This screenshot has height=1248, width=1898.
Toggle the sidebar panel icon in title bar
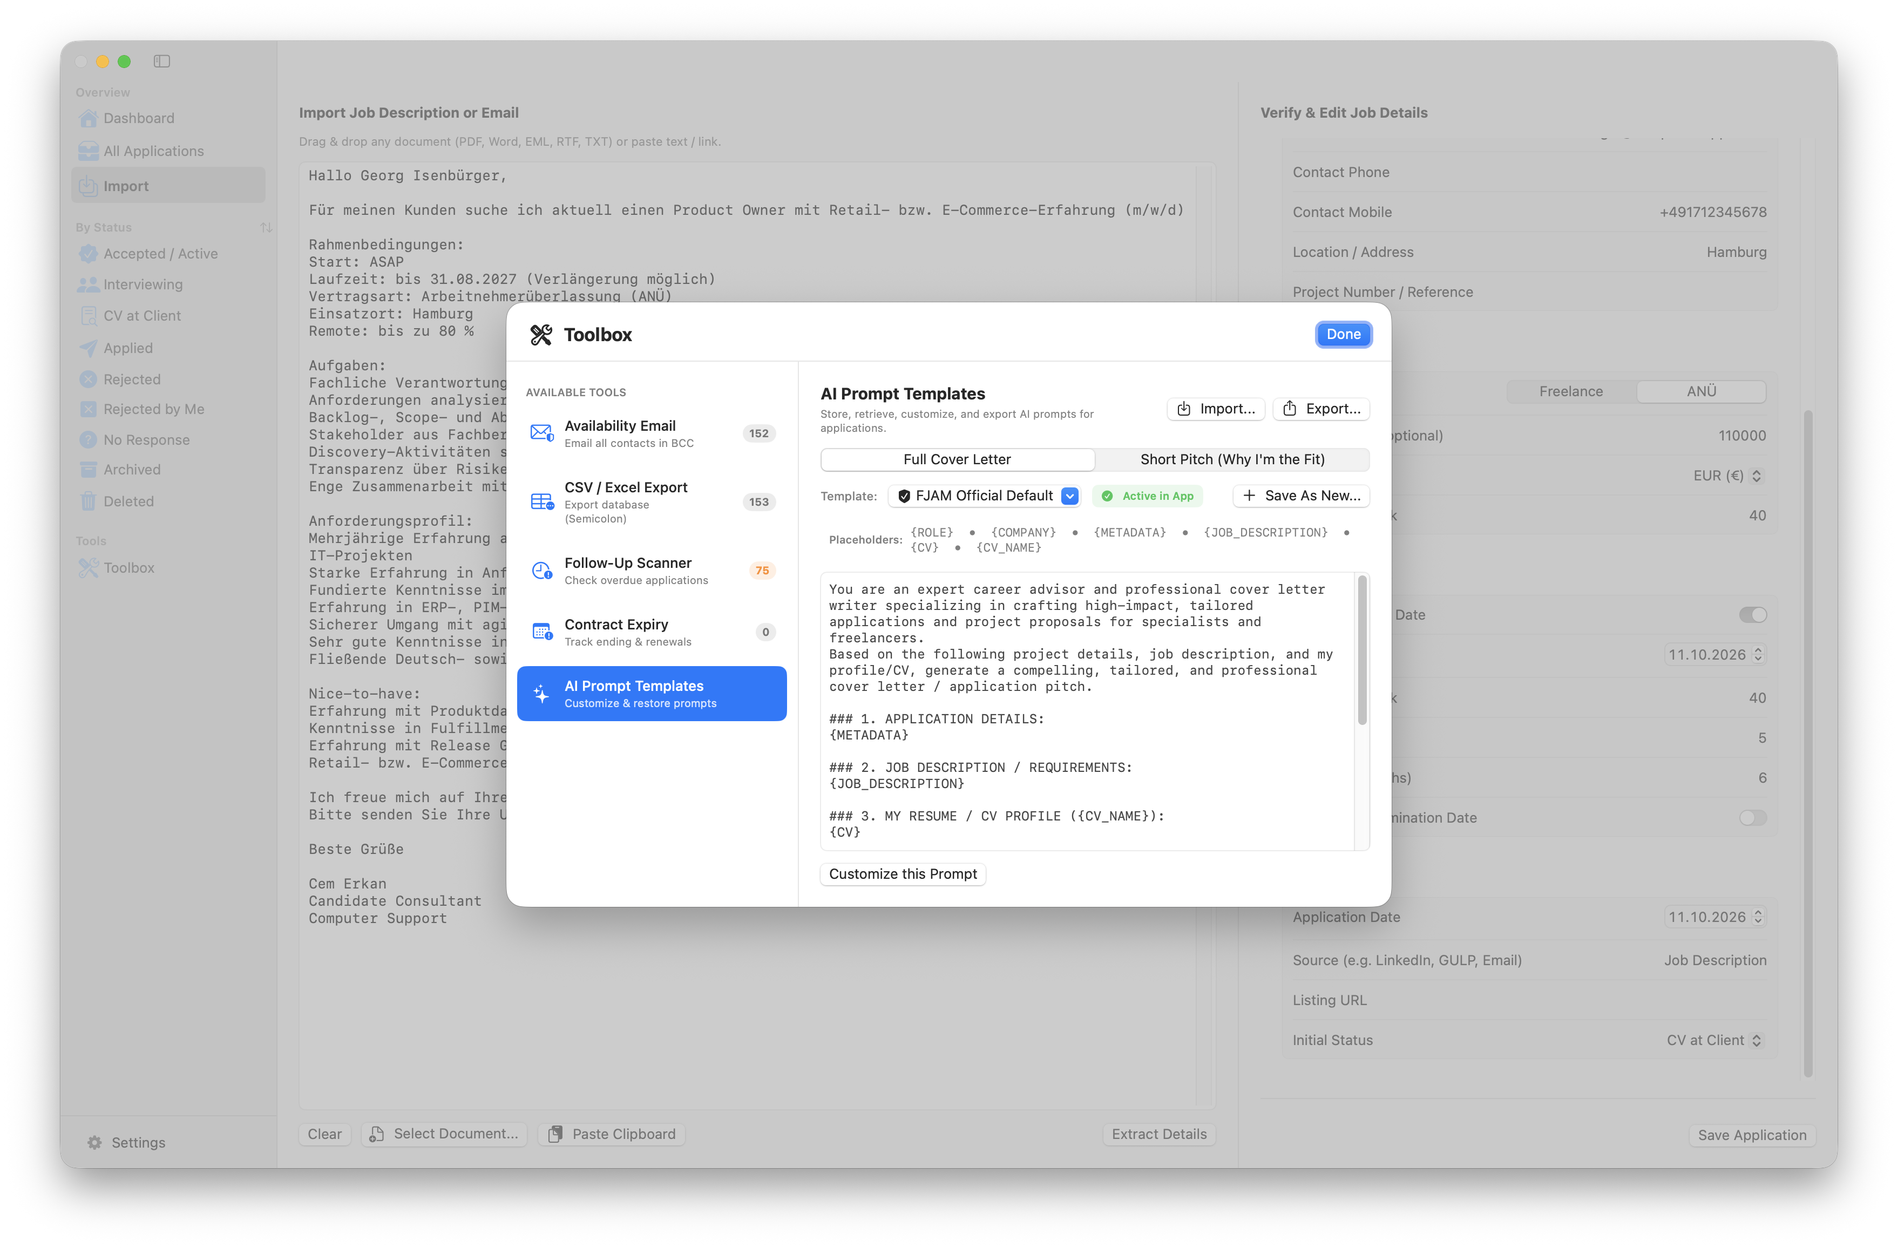pos(162,62)
